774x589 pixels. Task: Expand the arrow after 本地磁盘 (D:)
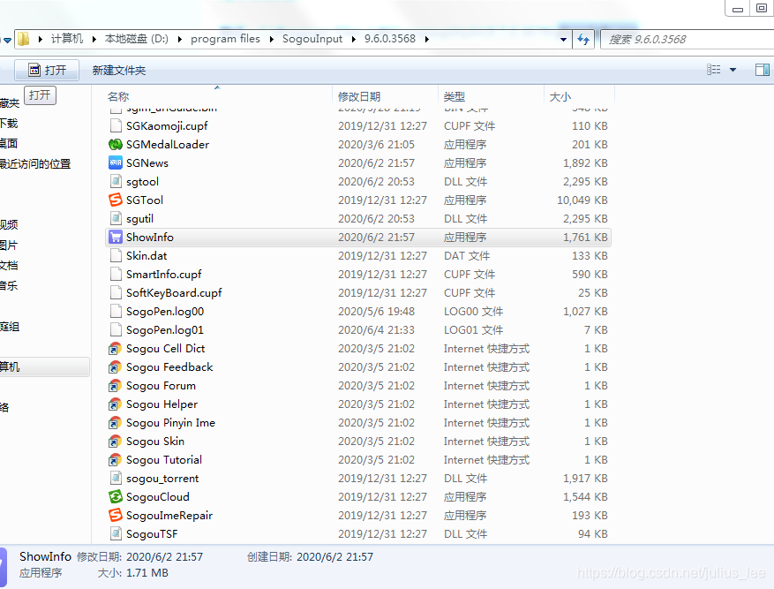pos(180,39)
